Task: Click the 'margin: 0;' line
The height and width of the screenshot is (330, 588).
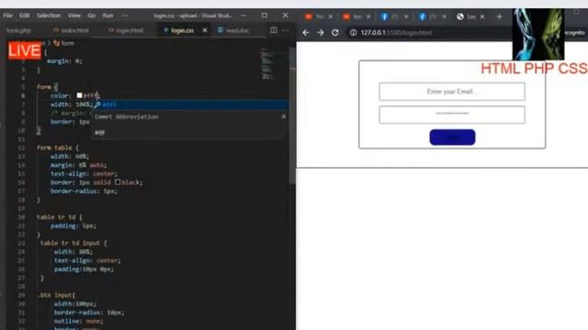Action: click(x=64, y=61)
